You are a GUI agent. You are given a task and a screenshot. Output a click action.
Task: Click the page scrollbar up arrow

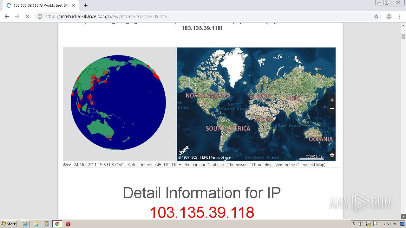[403, 26]
